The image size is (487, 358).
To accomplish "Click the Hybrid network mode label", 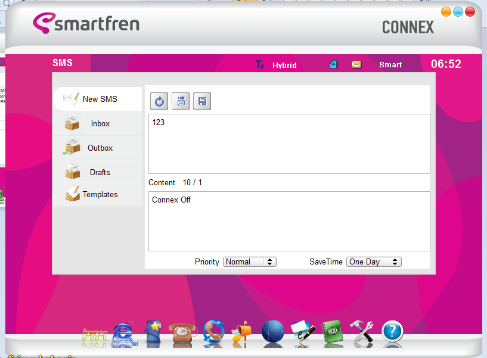I will [284, 65].
